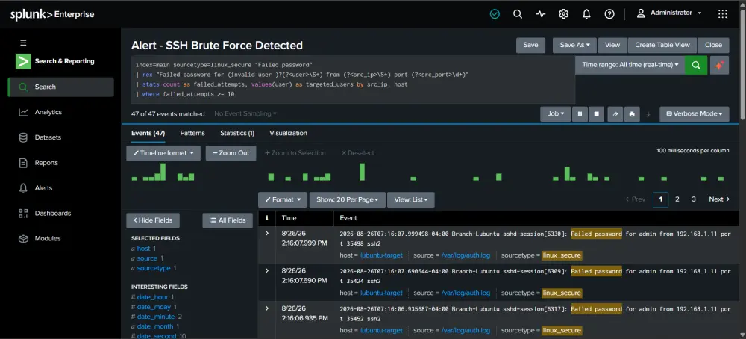Open the No Event Sampling dropdown
This screenshot has height=339, width=746.
[x=245, y=114]
